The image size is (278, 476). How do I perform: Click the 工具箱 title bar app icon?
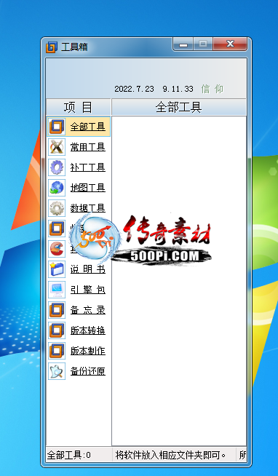51,47
